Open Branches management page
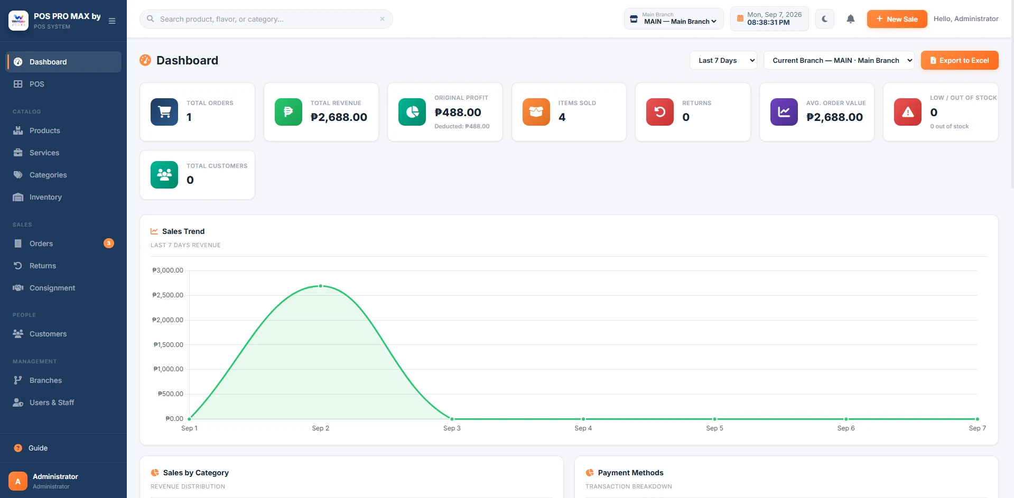Screen dimensions: 1014x498 (x=63, y=380)
